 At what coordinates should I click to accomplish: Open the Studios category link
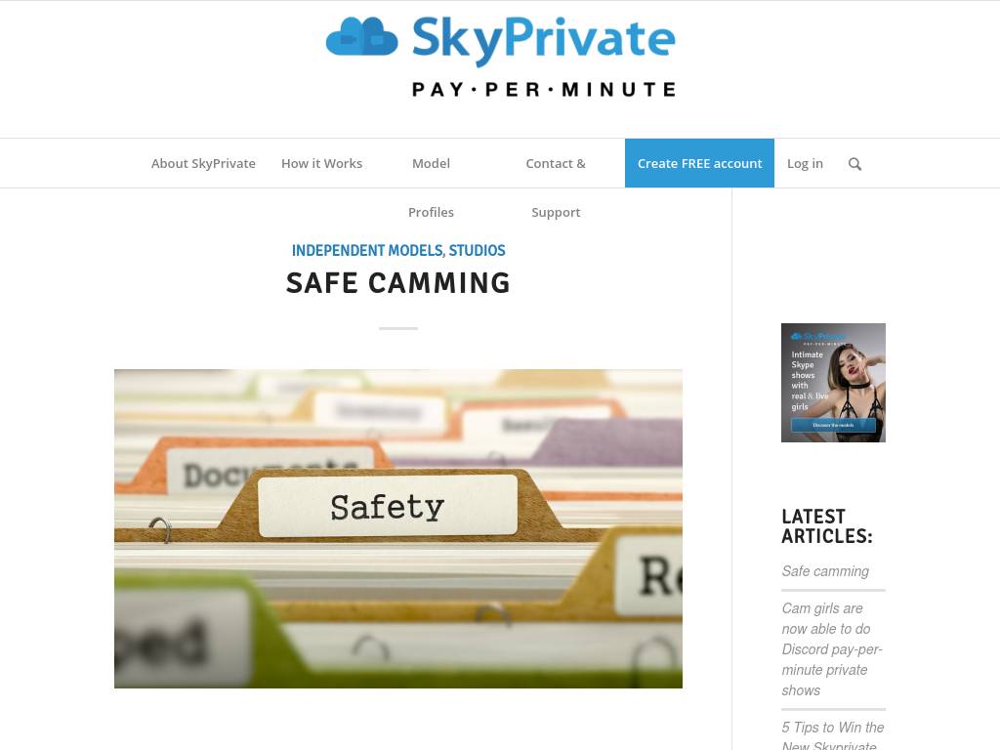point(477,251)
